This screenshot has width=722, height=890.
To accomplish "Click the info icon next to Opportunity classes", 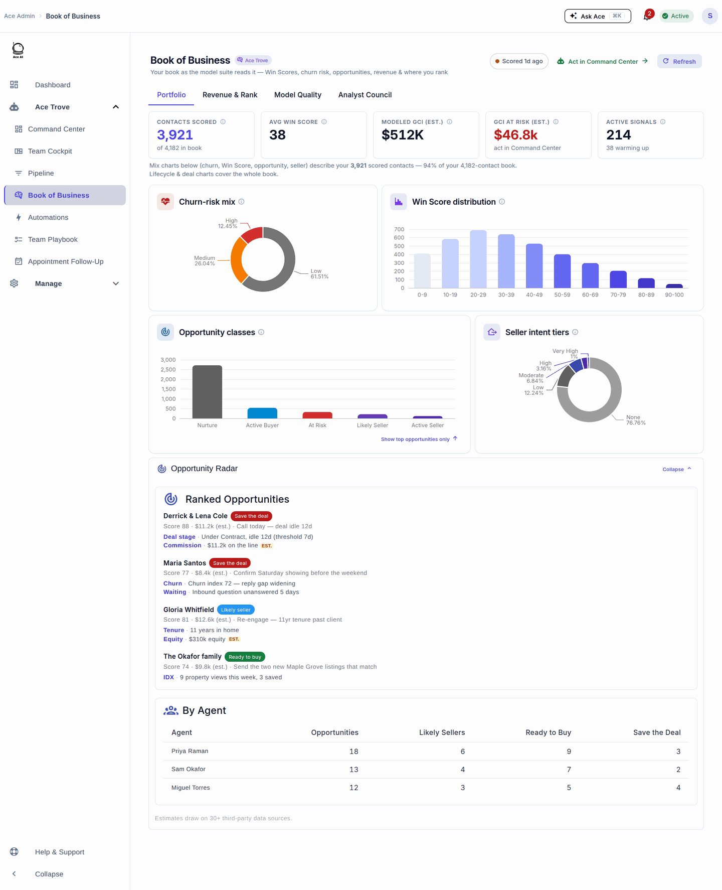I will pos(261,332).
